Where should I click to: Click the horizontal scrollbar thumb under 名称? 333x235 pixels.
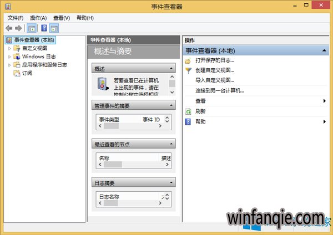[113, 165]
